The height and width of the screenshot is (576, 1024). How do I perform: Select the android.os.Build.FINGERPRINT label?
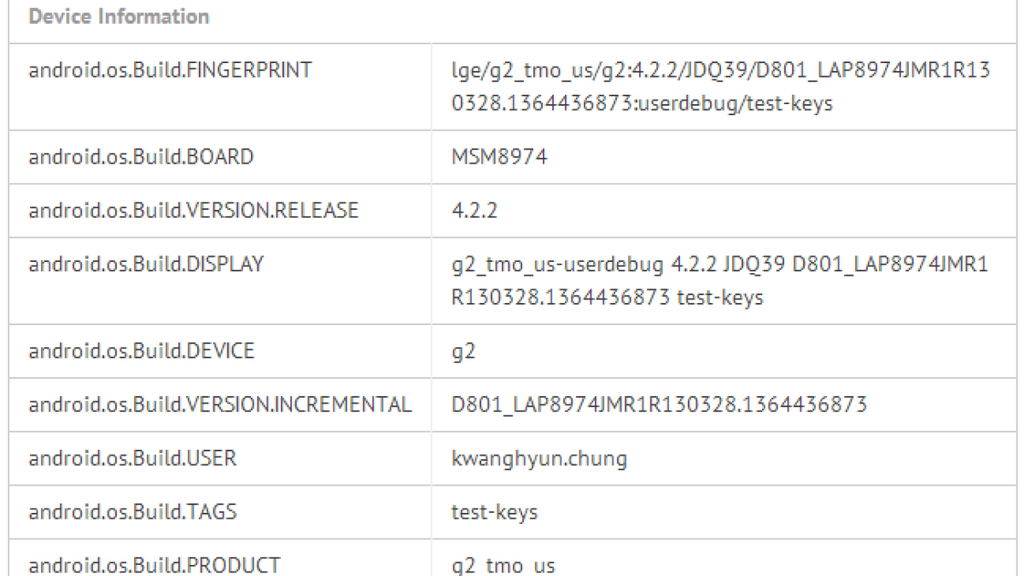[171, 70]
